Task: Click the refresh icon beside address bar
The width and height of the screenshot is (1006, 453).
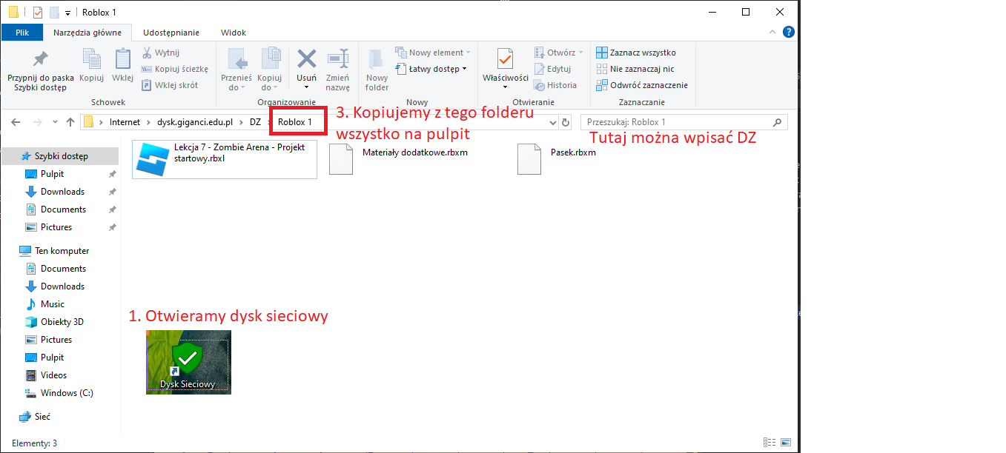Action: 566,122
